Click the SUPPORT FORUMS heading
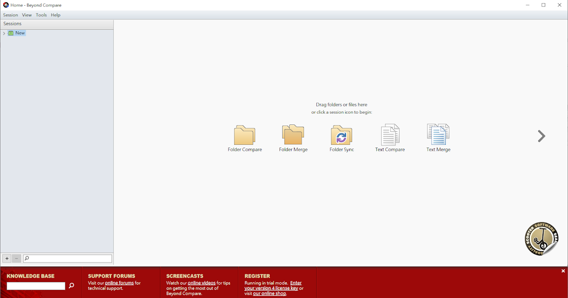The width and height of the screenshot is (568, 298). (x=112, y=276)
